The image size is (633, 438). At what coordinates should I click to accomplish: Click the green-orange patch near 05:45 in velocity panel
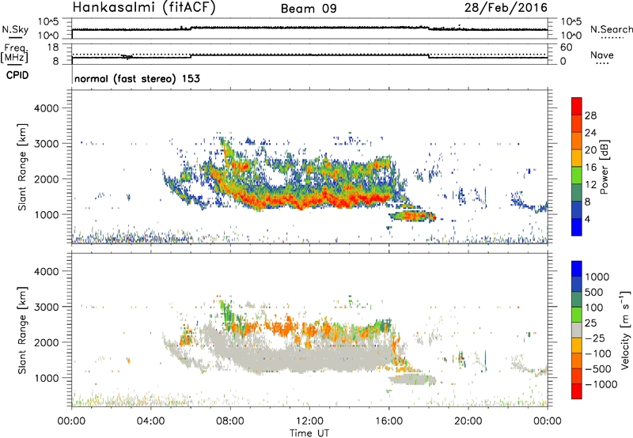[186, 337]
